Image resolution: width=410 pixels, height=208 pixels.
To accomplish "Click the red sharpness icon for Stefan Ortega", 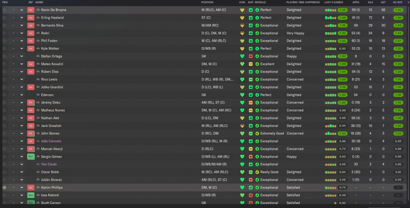I will [x=250, y=56].
